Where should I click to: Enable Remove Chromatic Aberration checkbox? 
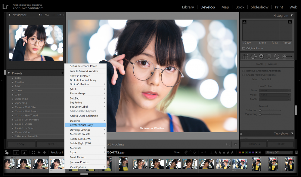[x=244, y=71]
